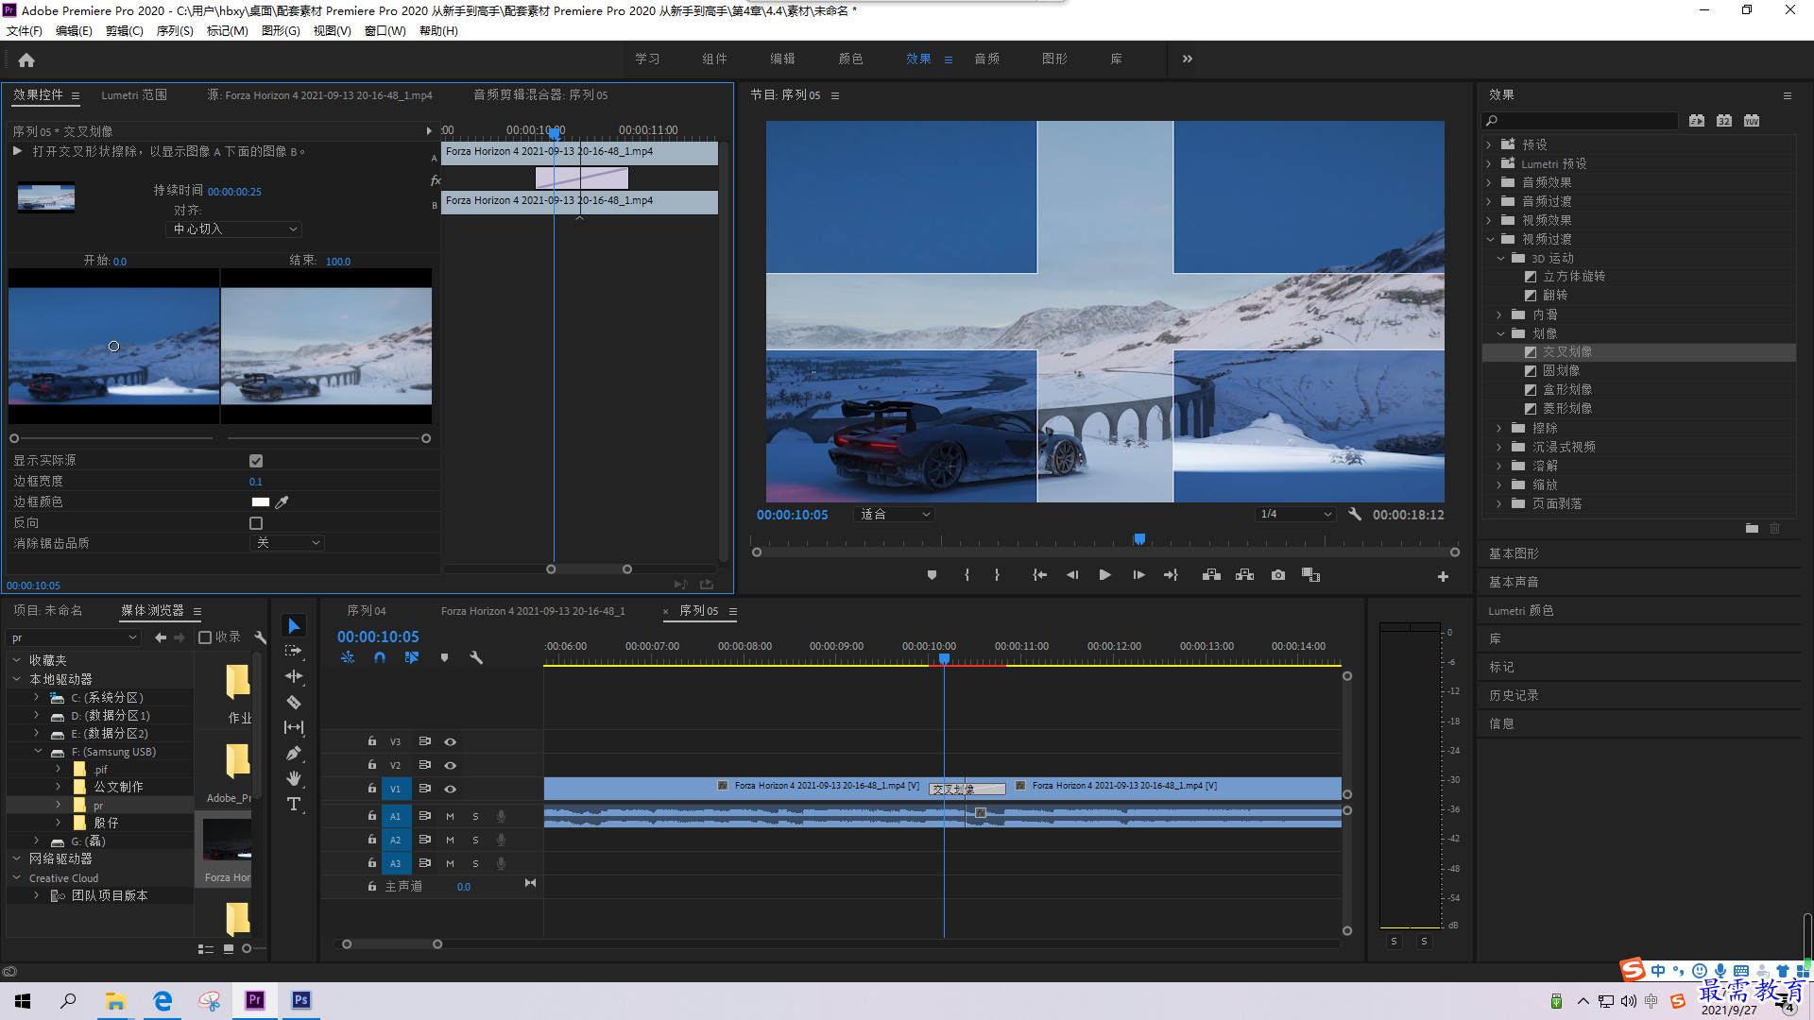Select the Pen tool
Screen dimensions: 1814x1020
coord(294,753)
